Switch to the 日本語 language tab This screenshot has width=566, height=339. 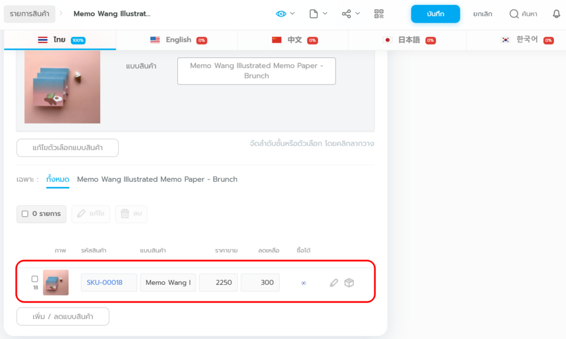pos(408,40)
